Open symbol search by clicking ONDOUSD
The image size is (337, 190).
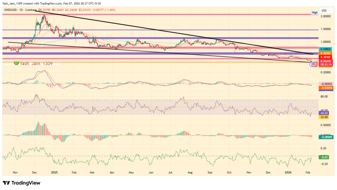(x=10, y=10)
